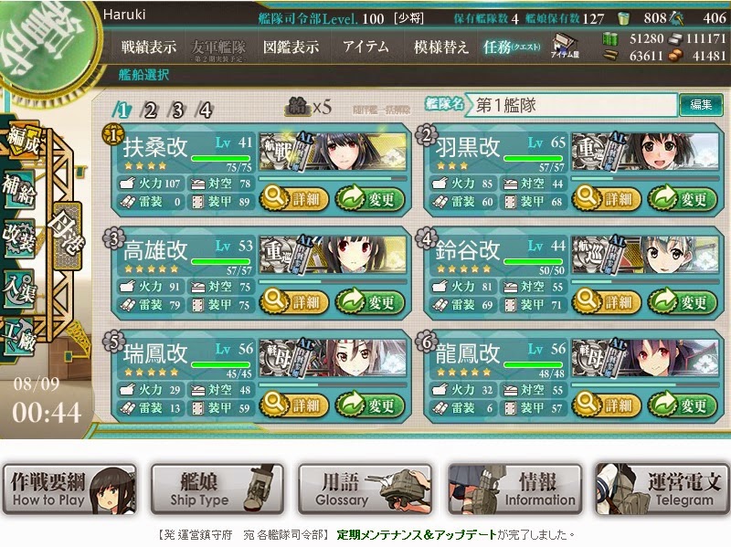The image size is (731, 547).
Task: Click 変更 change button for 羽黒改
Action: pyautogui.click(x=682, y=199)
